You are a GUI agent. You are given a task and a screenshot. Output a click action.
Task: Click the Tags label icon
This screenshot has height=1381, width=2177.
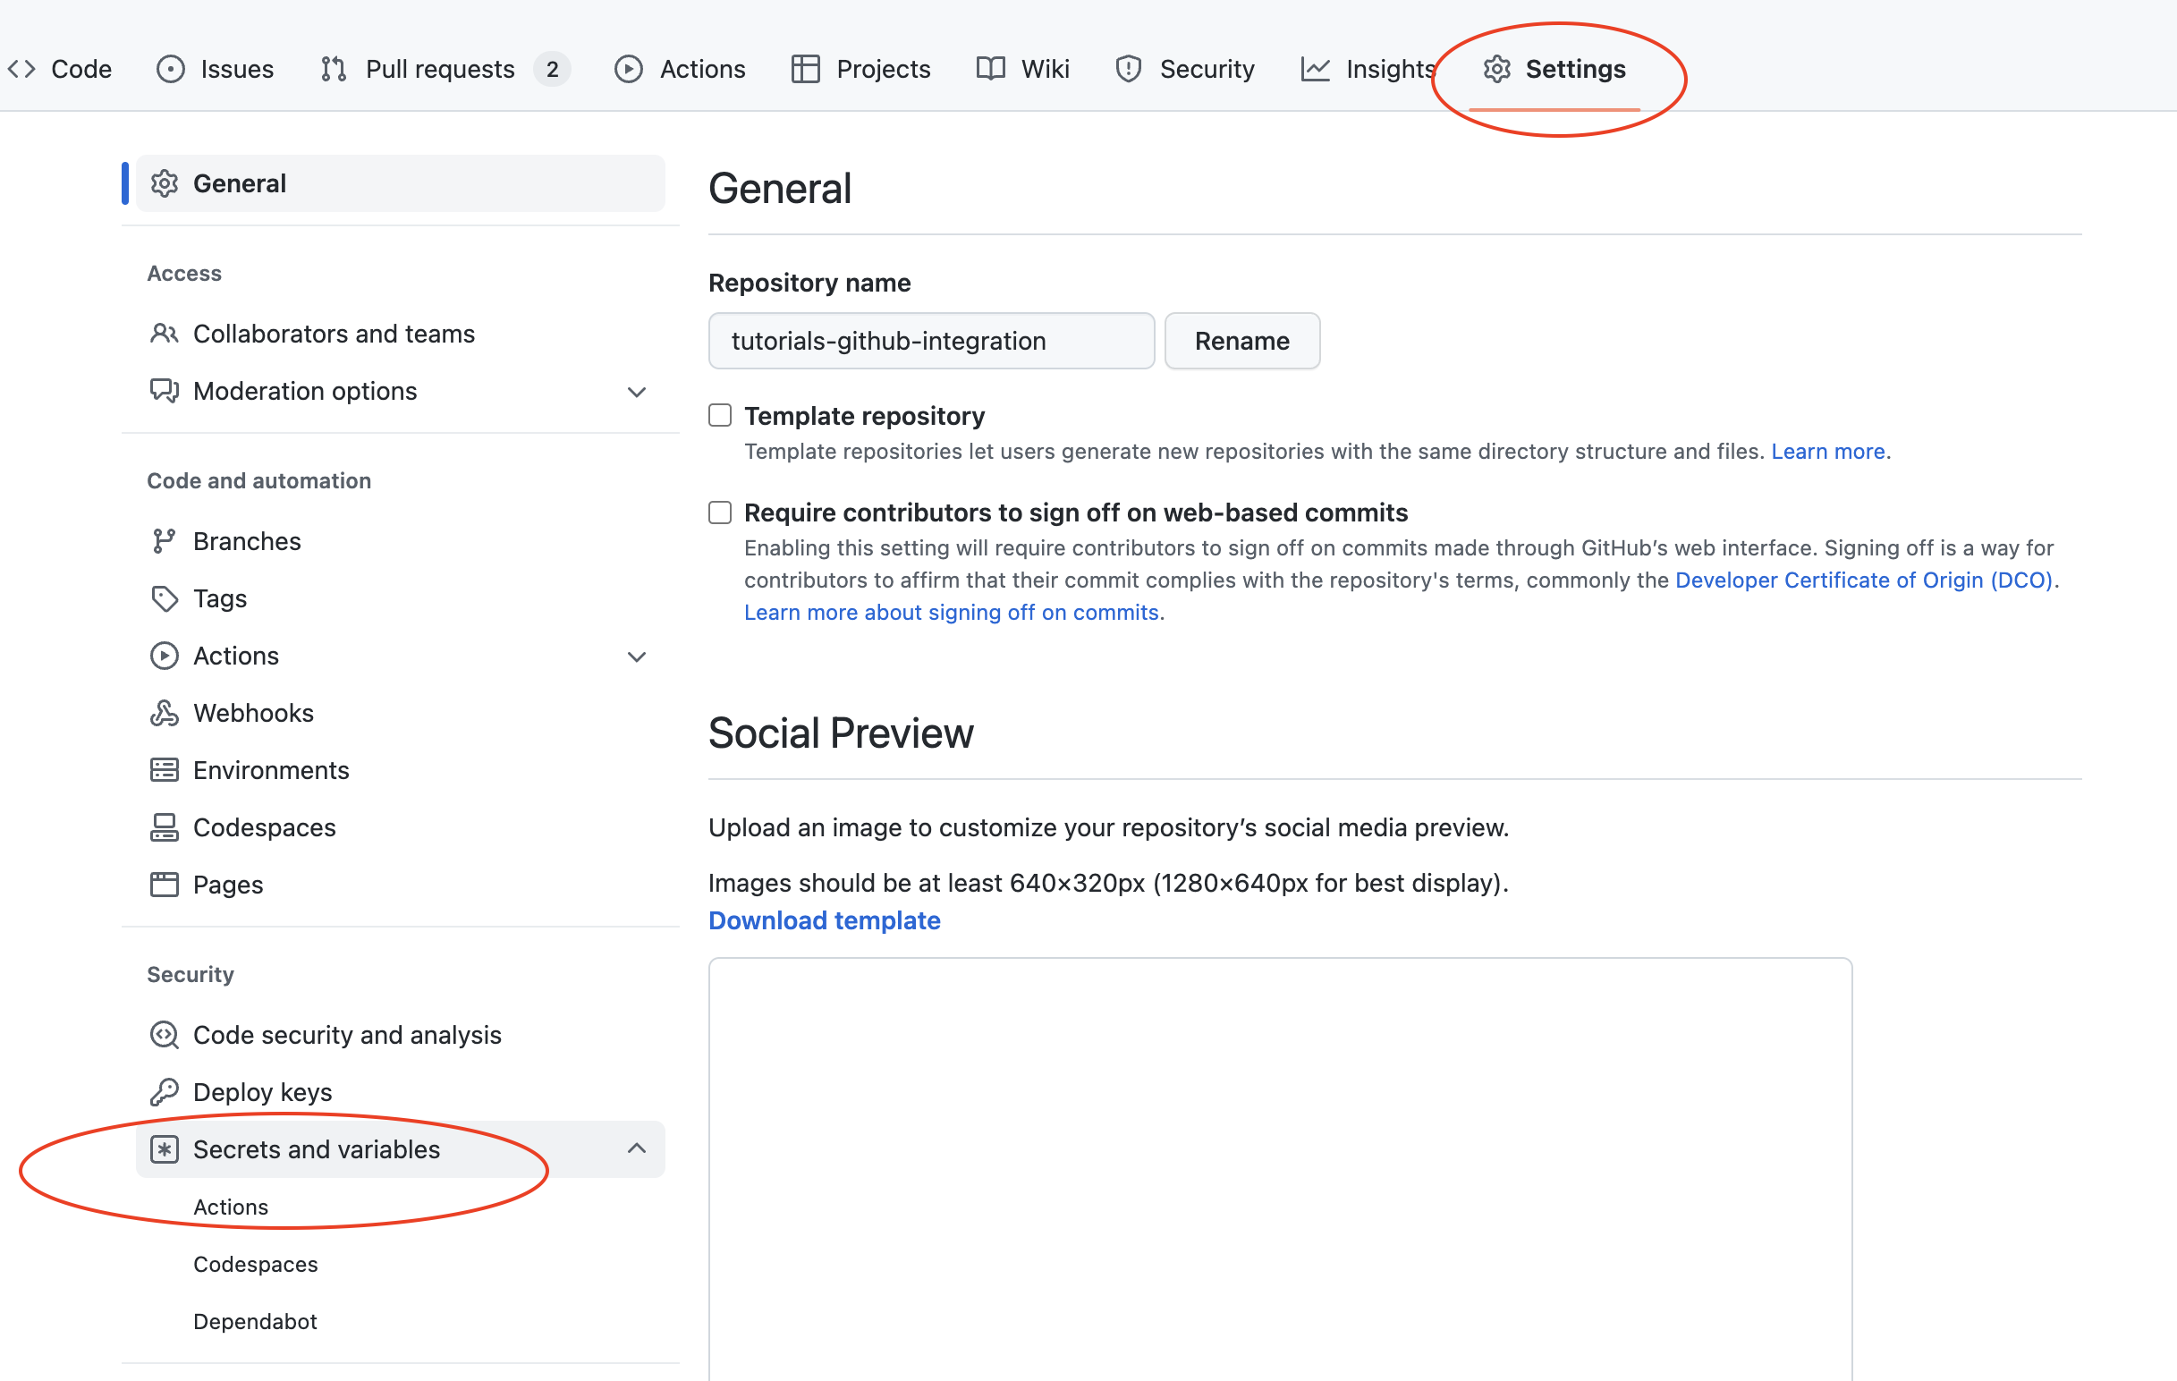tap(164, 598)
